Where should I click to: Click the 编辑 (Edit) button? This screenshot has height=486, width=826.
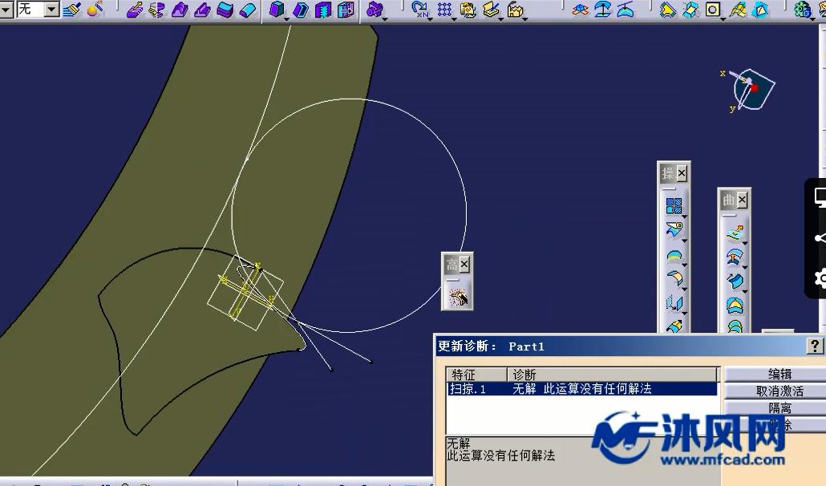779,375
